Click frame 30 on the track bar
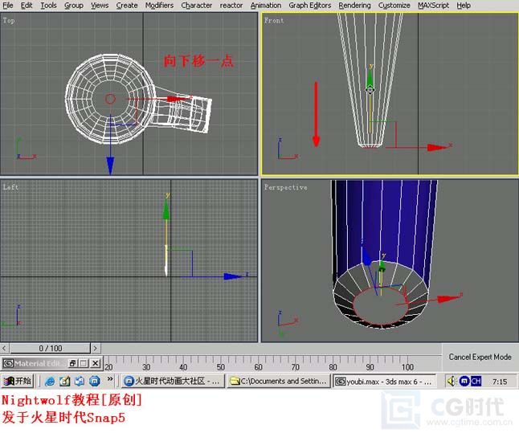The width and height of the screenshot is (519, 433). click(x=146, y=367)
